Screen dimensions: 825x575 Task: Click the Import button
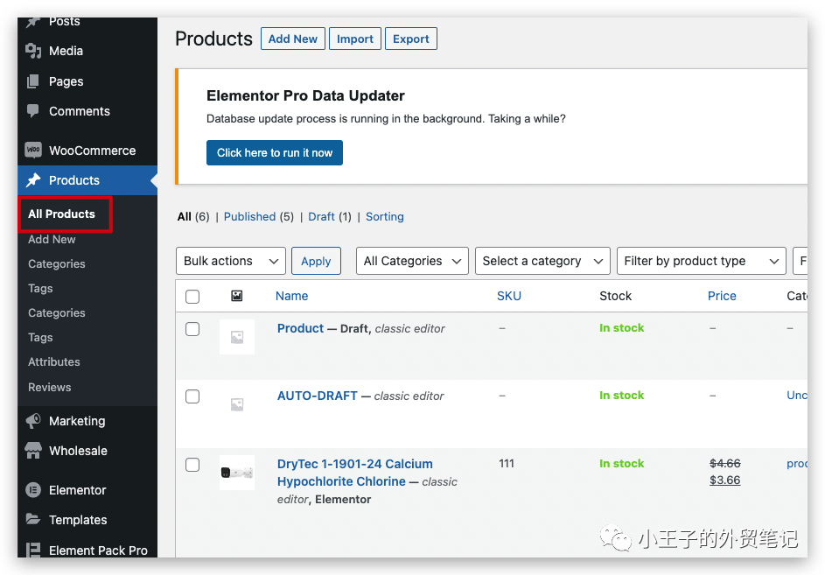point(354,39)
